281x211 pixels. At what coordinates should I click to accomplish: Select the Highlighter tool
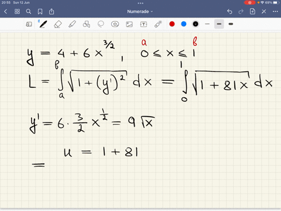[x=72, y=24]
